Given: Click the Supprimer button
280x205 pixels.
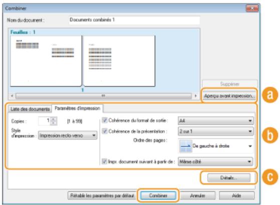Looking at the screenshot, I should tap(229, 84).
